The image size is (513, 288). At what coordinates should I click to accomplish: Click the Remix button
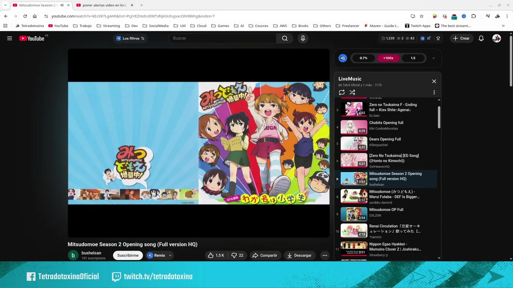(x=156, y=255)
